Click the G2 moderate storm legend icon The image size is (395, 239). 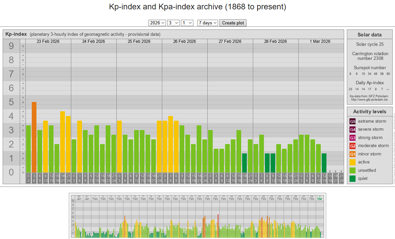coord(353,146)
